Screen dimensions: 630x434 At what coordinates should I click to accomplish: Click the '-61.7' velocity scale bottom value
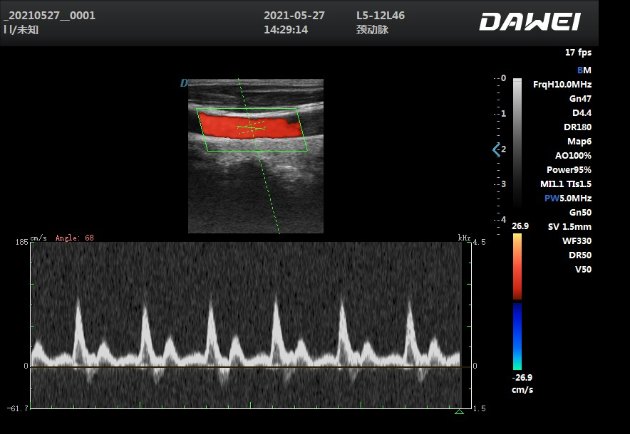[17, 408]
